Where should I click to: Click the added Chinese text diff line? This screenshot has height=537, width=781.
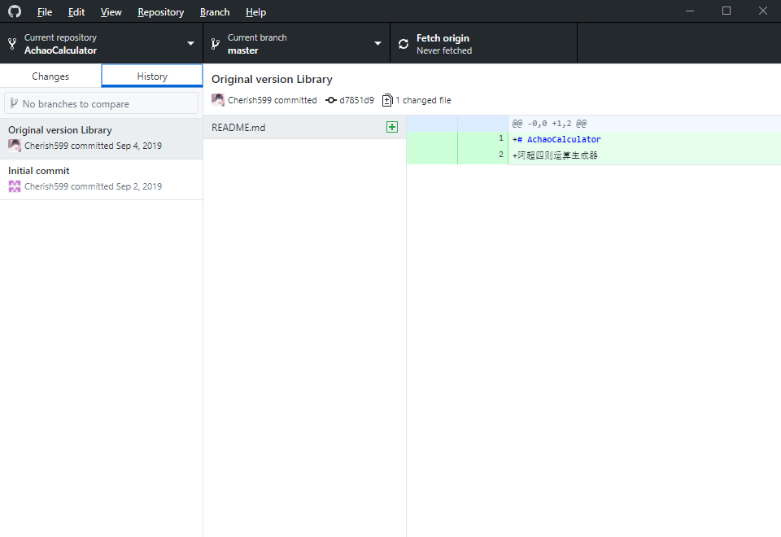click(x=554, y=155)
